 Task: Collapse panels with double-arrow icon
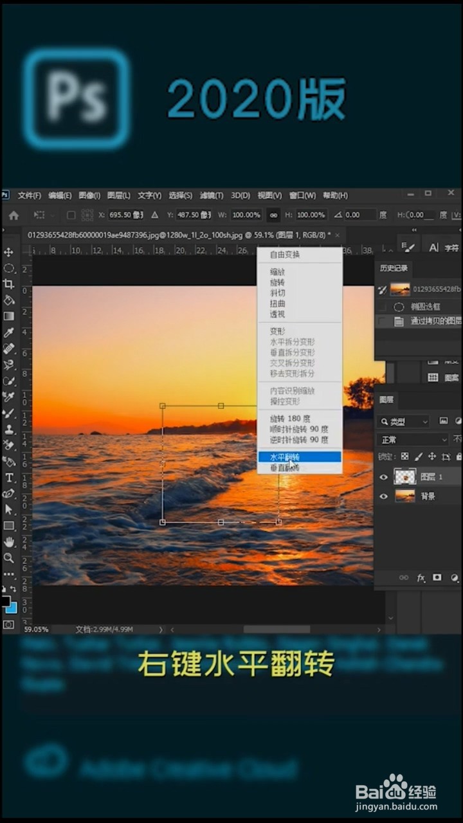pos(414,230)
